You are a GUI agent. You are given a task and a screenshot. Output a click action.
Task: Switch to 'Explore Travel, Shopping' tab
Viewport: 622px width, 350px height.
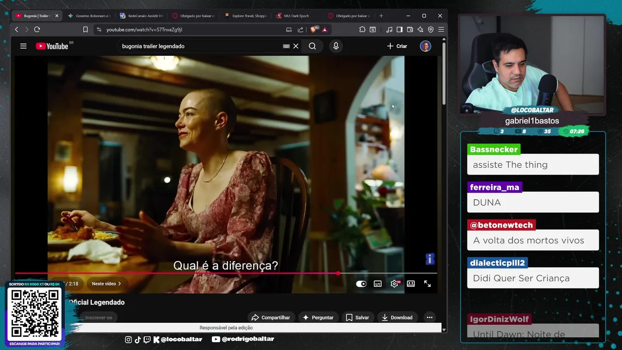coord(245,16)
